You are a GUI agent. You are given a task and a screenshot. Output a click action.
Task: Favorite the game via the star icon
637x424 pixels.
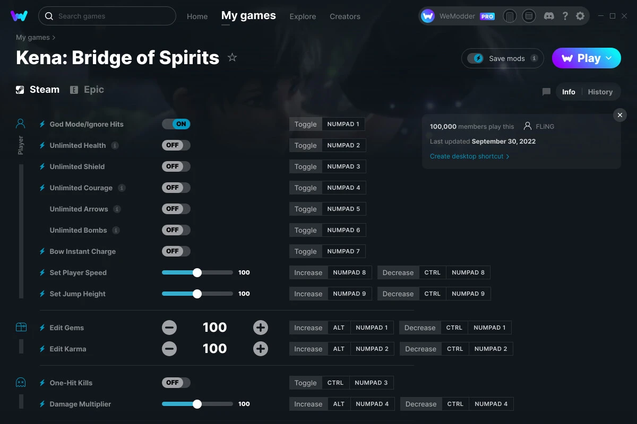point(232,58)
